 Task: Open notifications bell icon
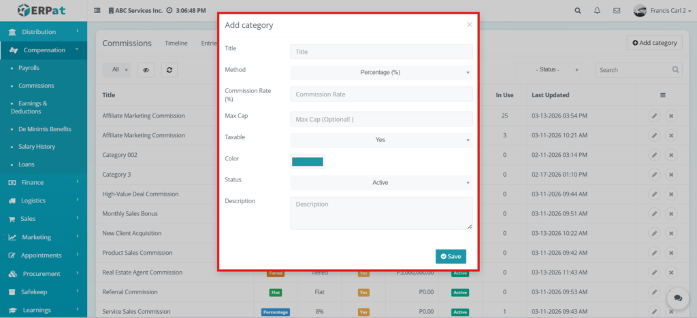(597, 11)
